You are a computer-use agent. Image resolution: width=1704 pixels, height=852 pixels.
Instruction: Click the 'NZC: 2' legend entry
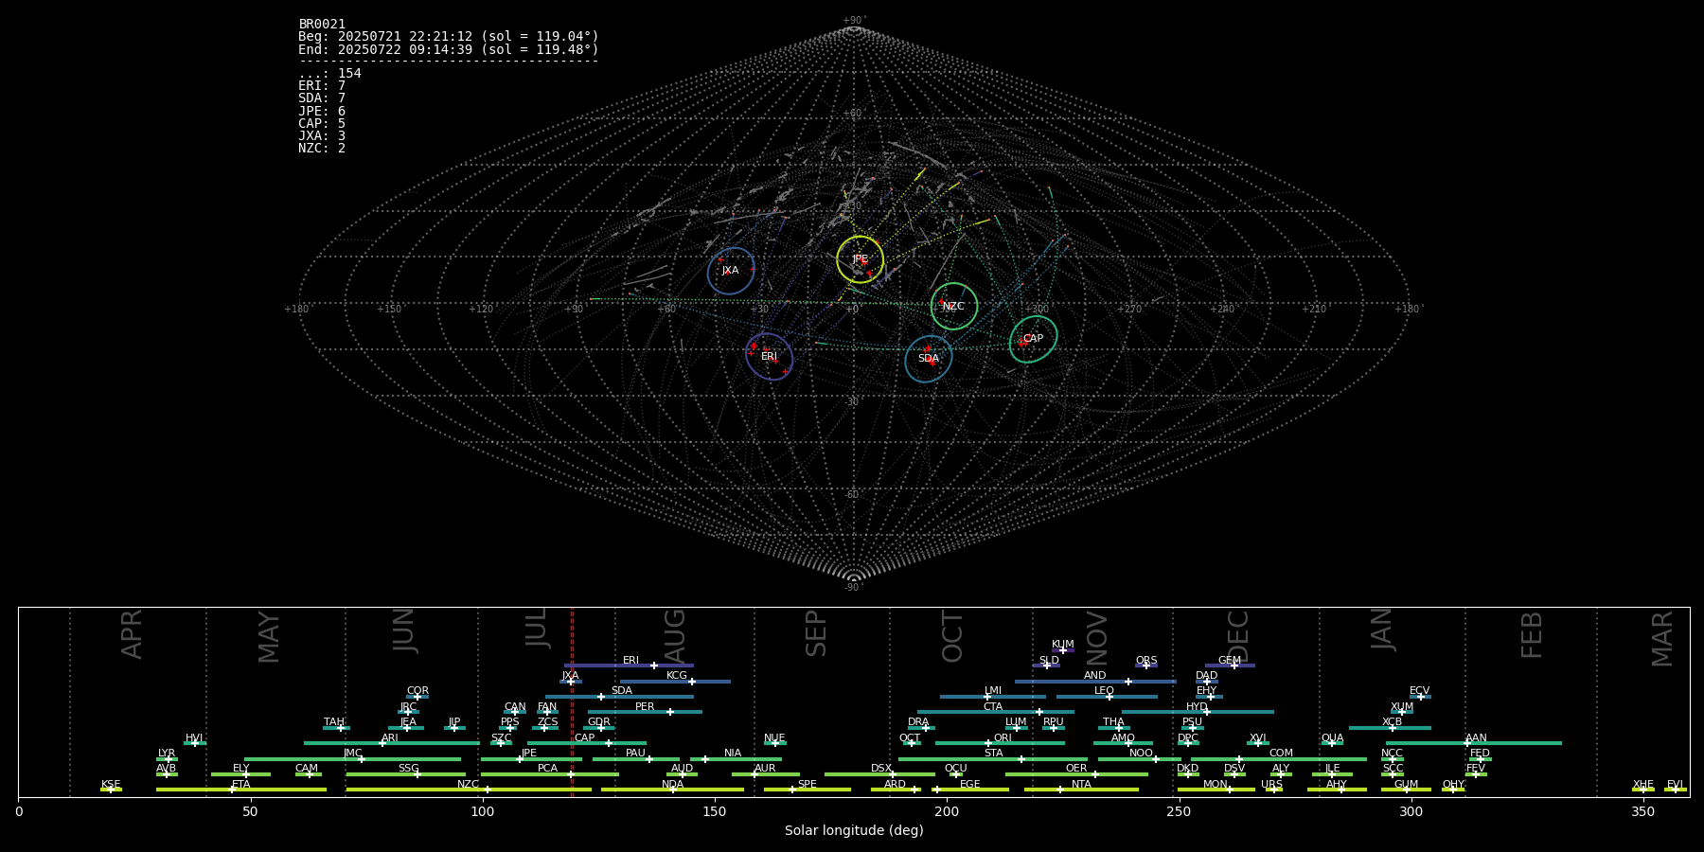tap(322, 149)
